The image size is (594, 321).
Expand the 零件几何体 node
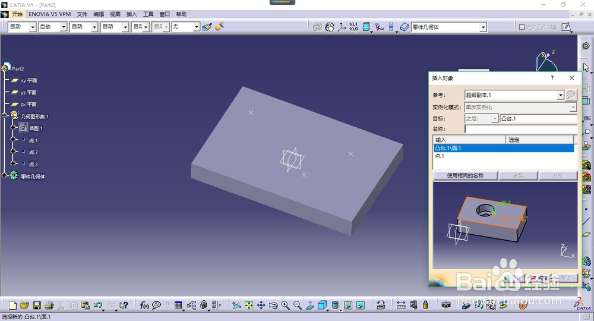(x=5, y=175)
